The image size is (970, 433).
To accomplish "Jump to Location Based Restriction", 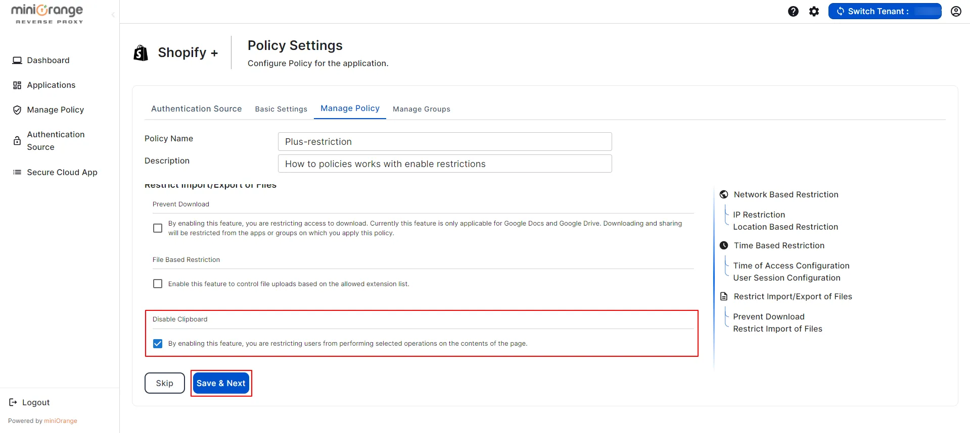I will [x=786, y=227].
